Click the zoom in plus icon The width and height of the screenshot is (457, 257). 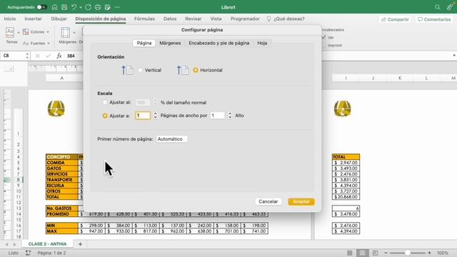point(429,253)
